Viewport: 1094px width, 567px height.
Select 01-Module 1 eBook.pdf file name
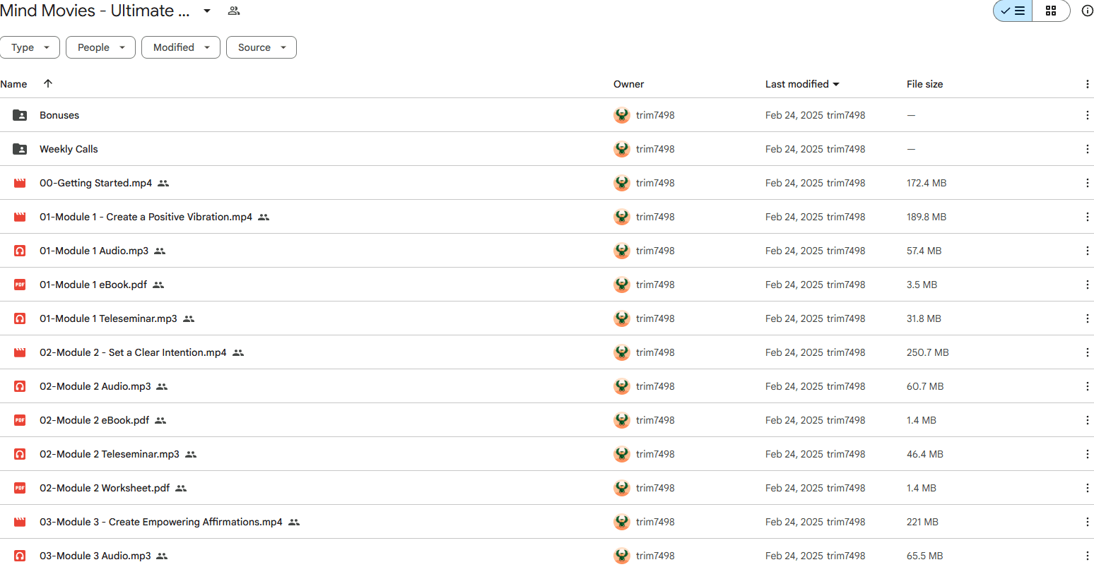click(x=93, y=285)
